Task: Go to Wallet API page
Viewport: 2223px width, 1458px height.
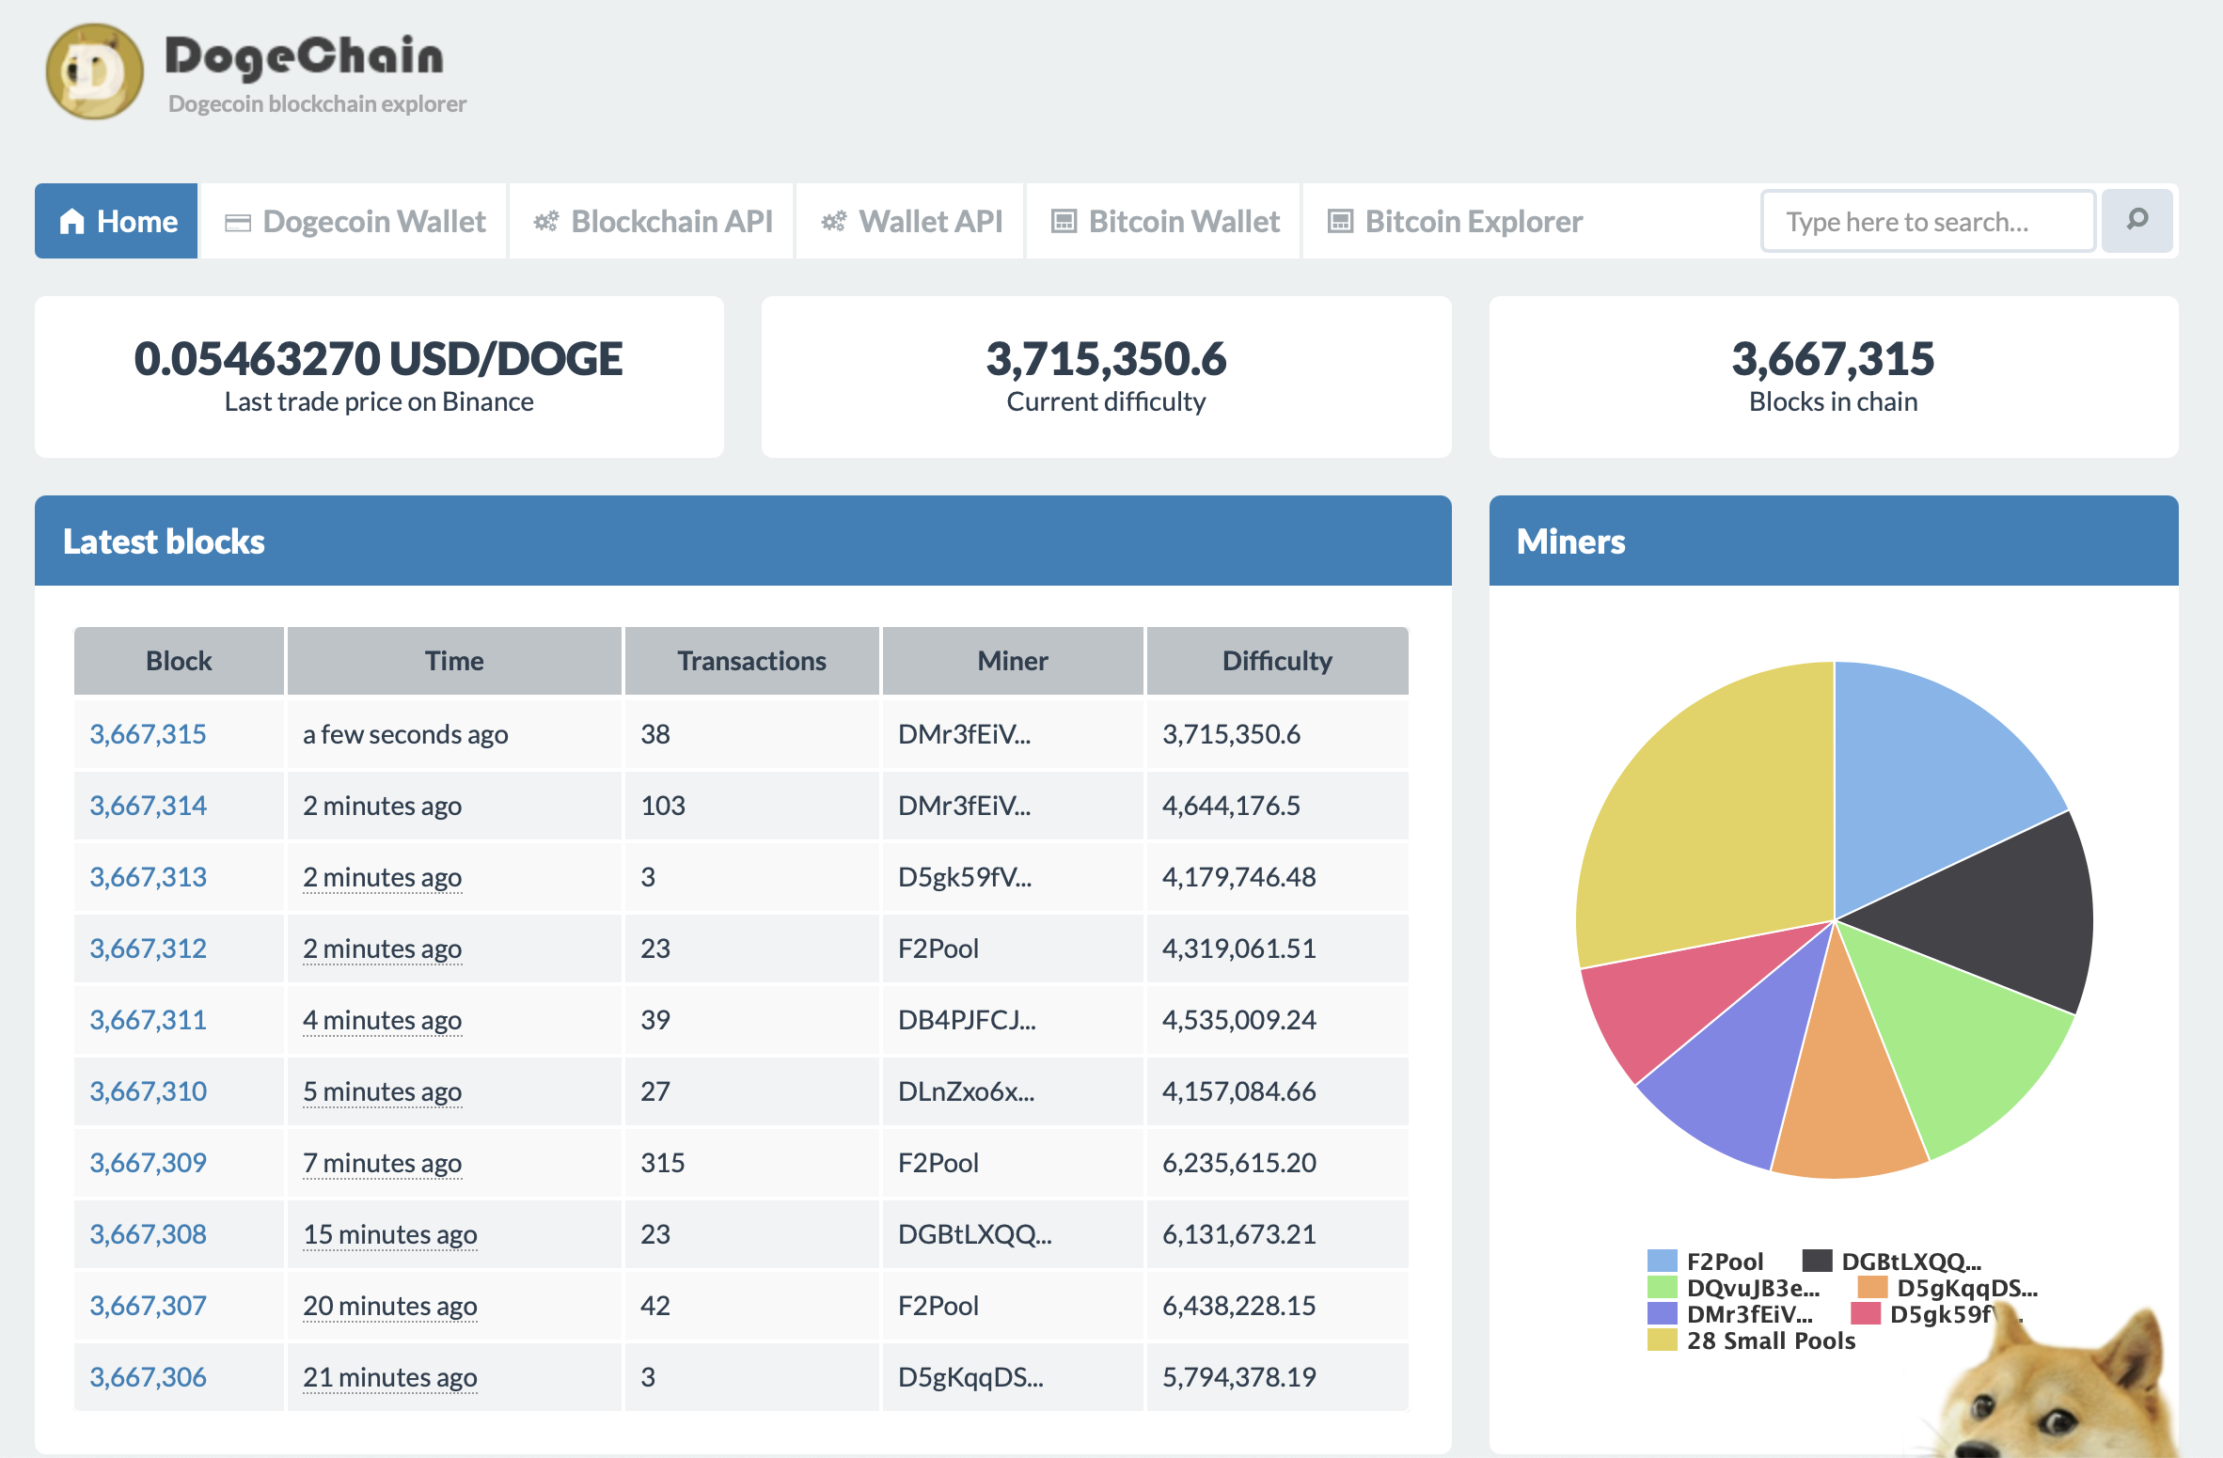Action: (911, 221)
